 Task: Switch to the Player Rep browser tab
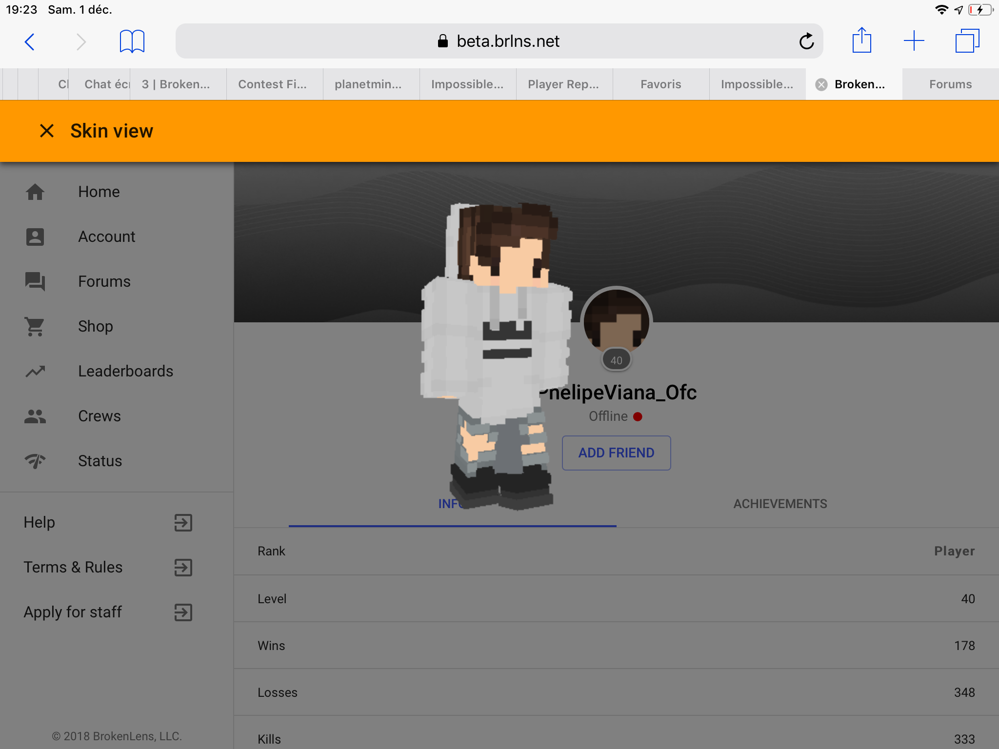click(x=564, y=84)
